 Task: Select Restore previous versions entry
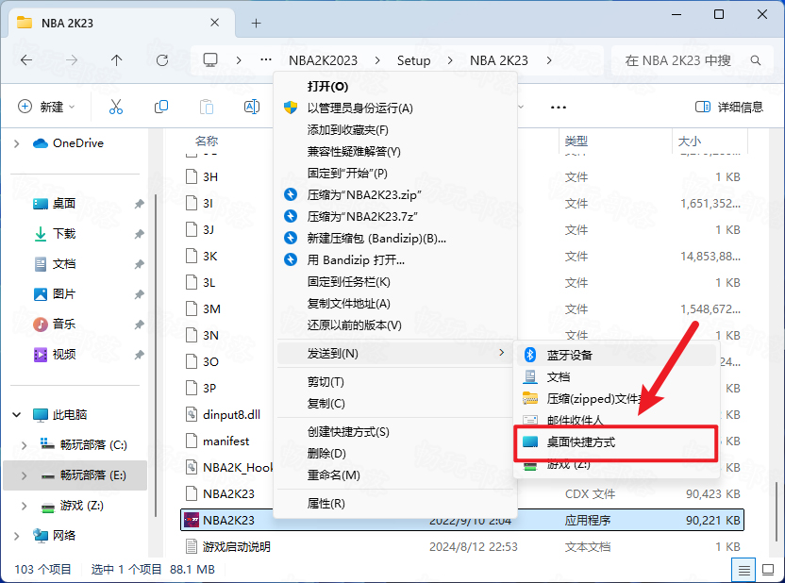(x=395, y=325)
